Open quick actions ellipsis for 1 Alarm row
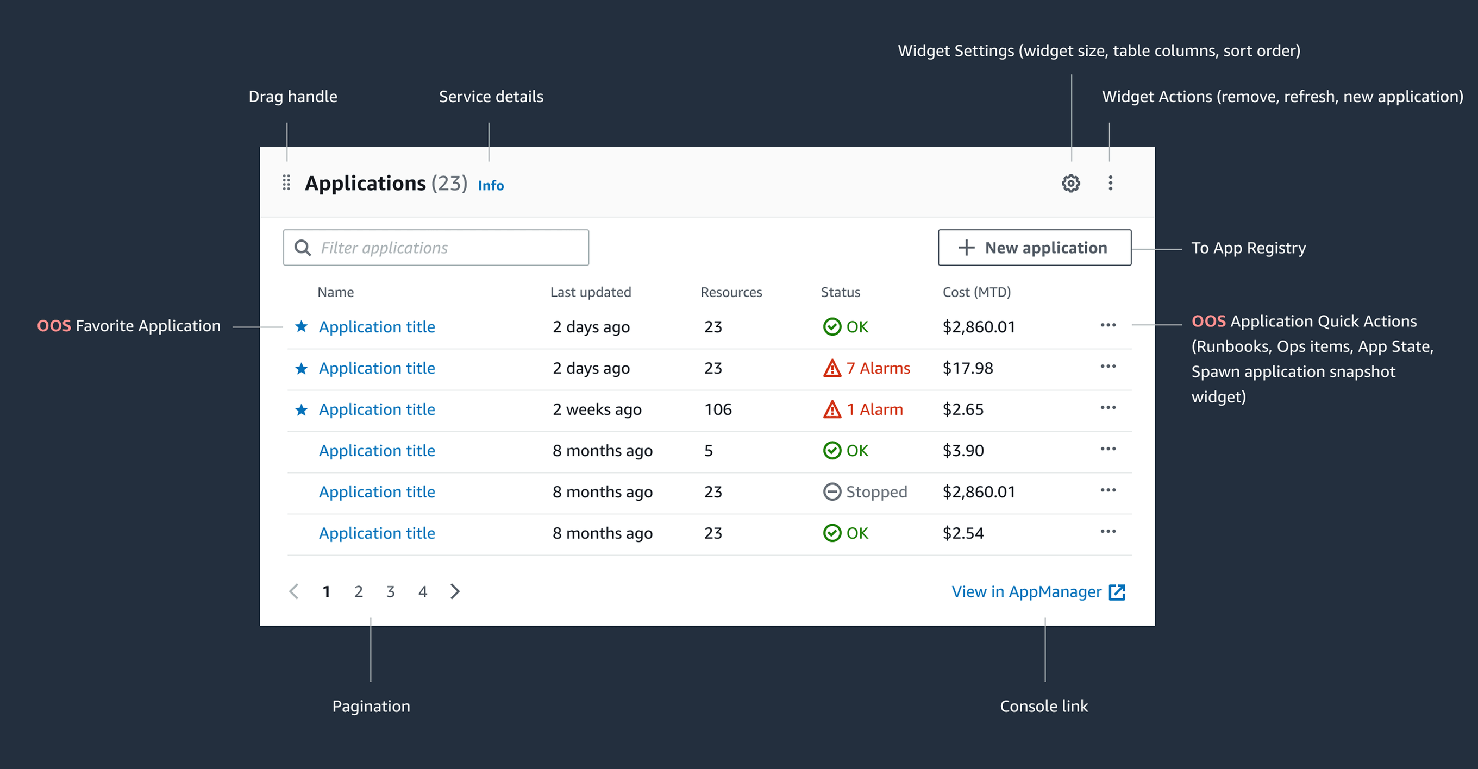Image resolution: width=1478 pixels, height=769 pixels. click(1108, 408)
